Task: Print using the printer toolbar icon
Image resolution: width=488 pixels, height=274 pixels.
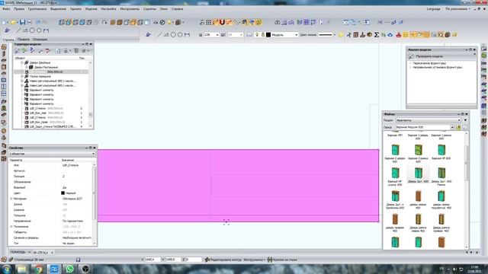Action: click(29, 22)
